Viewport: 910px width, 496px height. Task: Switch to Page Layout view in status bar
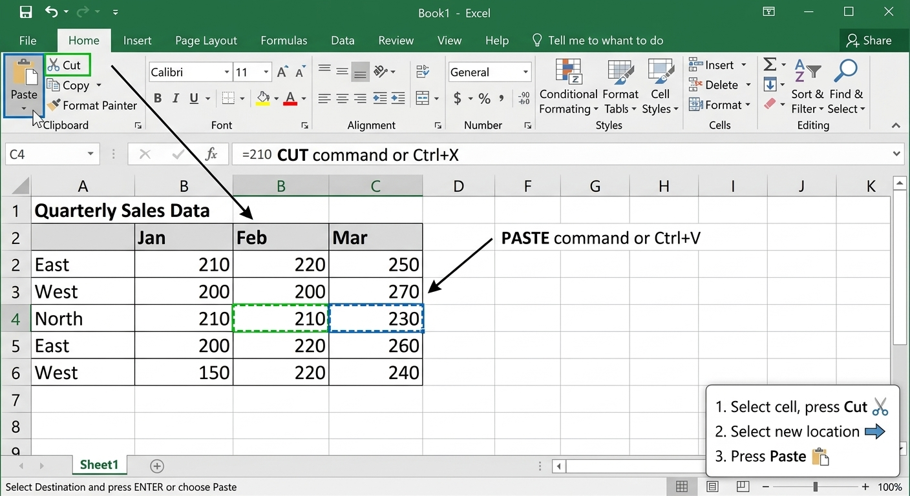click(712, 486)
